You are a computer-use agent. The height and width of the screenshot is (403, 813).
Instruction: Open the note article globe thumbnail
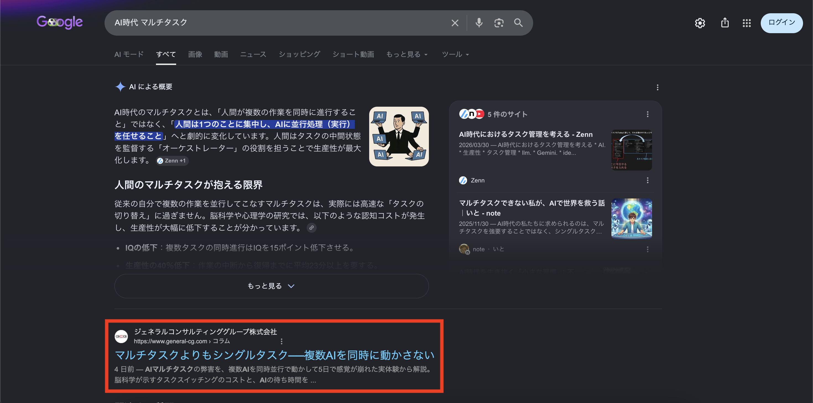click(632, 219)
